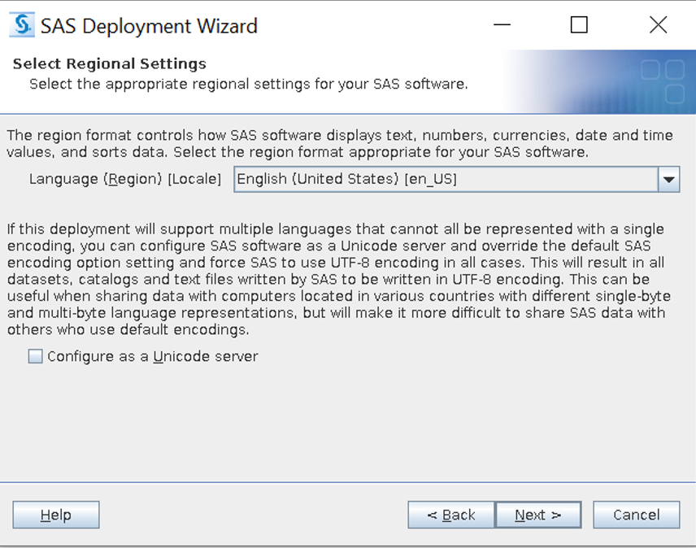Maximize the wizard window
Viewport: 696px width, 548px height.
578,25
